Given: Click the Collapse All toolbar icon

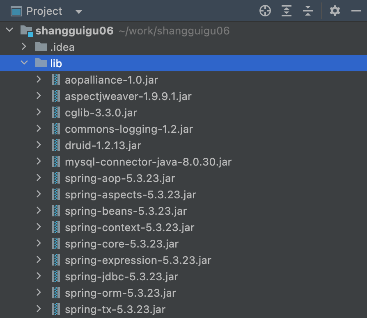Looking at the screenshot, I should click(x=307, y=11).
